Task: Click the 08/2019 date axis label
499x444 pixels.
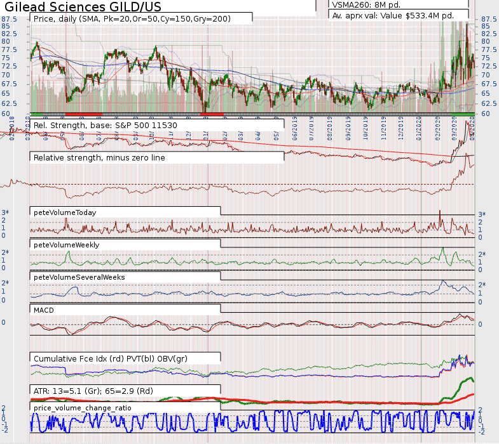Action: [330, 129]
